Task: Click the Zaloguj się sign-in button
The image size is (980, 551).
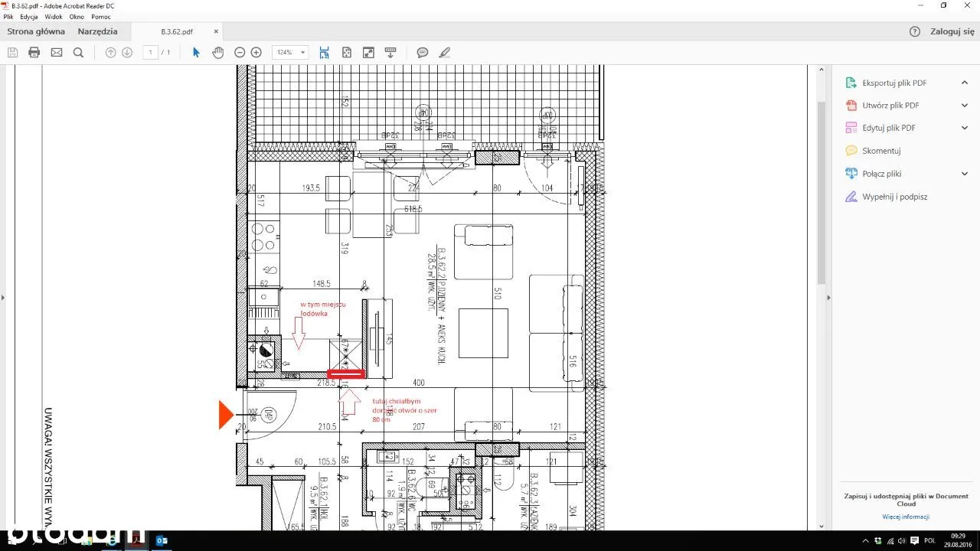Action: [x=952, y=31]
